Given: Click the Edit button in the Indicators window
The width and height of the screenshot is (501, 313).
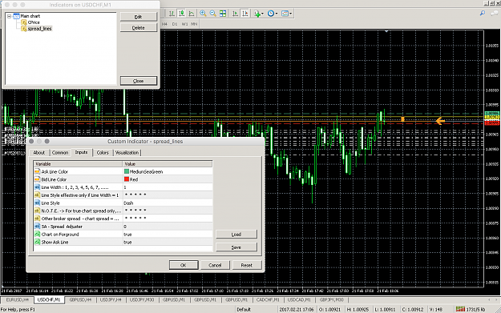Looking at the screenshot, I should (x=139, y=17).
